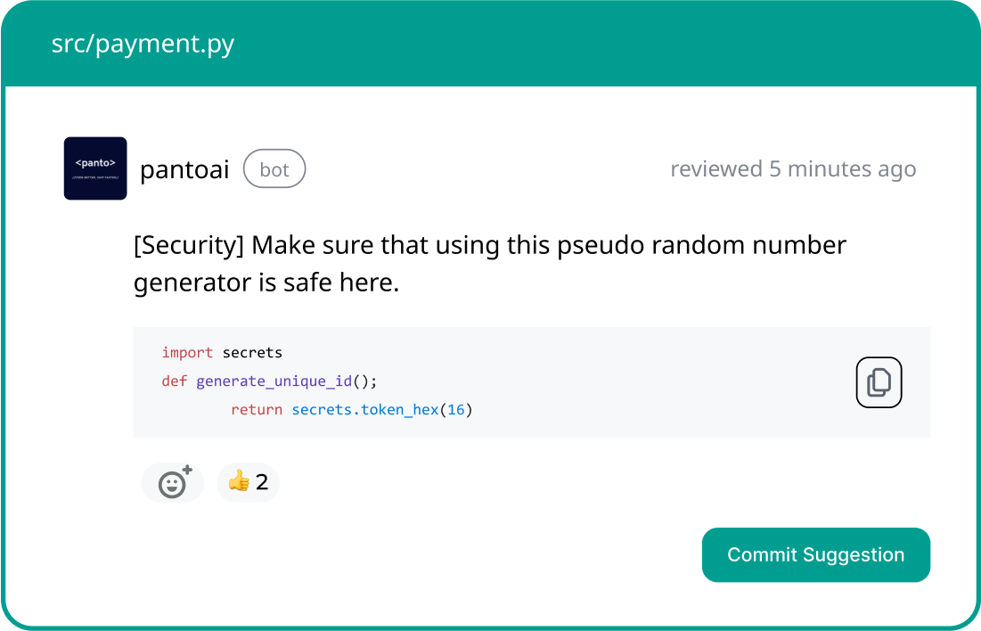Click the pantoai username
Image resolution: width=981 pixels, height=631 pixels.
[x=184, y=169]
